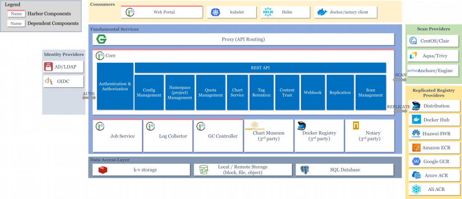Screen dimensions: 462x199
Task: Click the Harbor icon in Web Portal box
Action: click(130, 12)
